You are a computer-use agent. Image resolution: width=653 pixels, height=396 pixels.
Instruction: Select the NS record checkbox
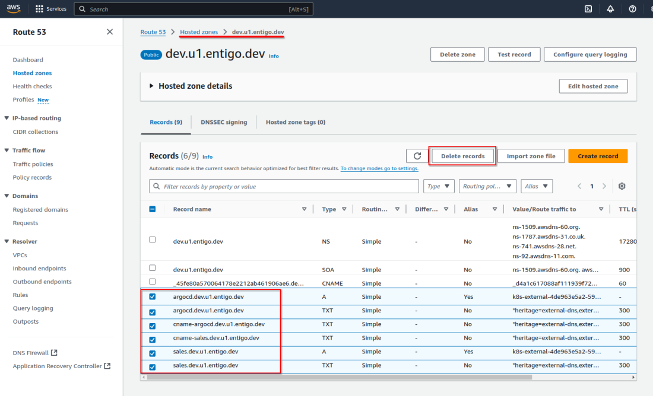pyautogui.click(x=153, y=239)
